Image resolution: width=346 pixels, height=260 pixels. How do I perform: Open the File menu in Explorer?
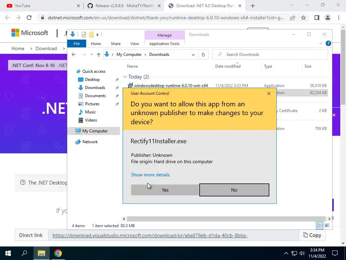77,44
